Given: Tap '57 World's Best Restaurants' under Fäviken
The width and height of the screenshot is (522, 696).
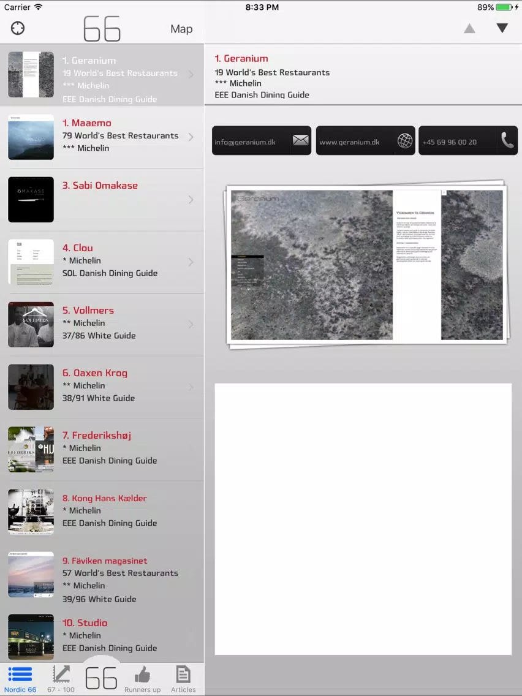Looking at the screenshot, I should 120,573.
